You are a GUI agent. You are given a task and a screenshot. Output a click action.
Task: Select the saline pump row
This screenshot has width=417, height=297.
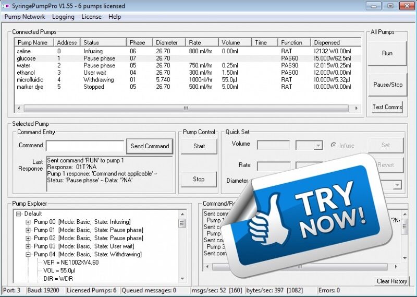(x=187, y=51)
